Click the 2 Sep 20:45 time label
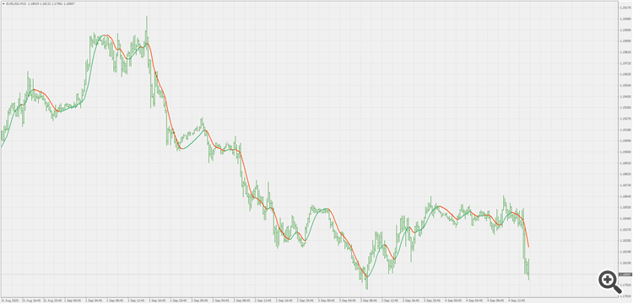This screenshot has height=304, width=633. [x=306, y=301]
